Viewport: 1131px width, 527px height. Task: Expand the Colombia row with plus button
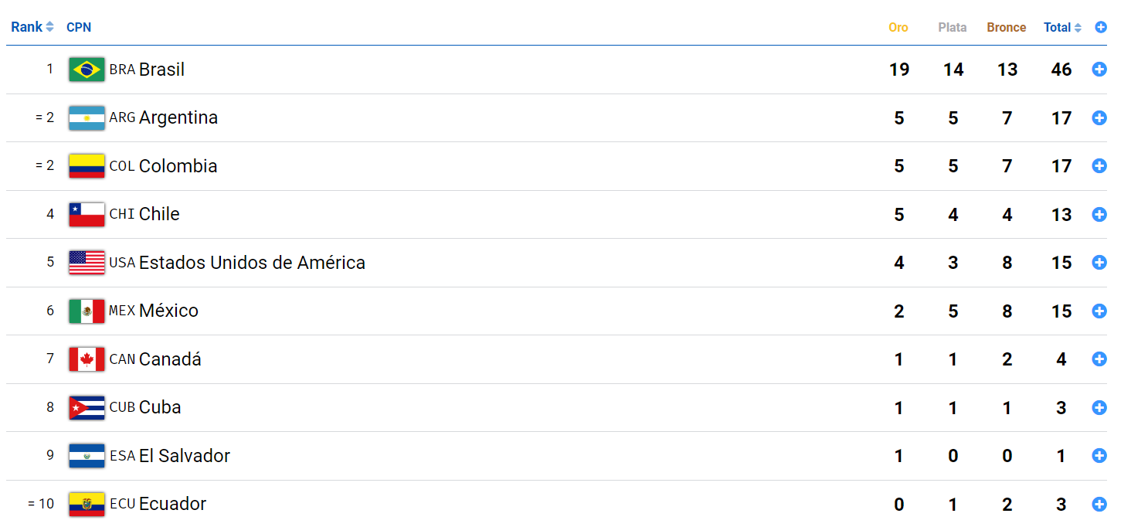pyautogui.click(x=1099, y=166)
